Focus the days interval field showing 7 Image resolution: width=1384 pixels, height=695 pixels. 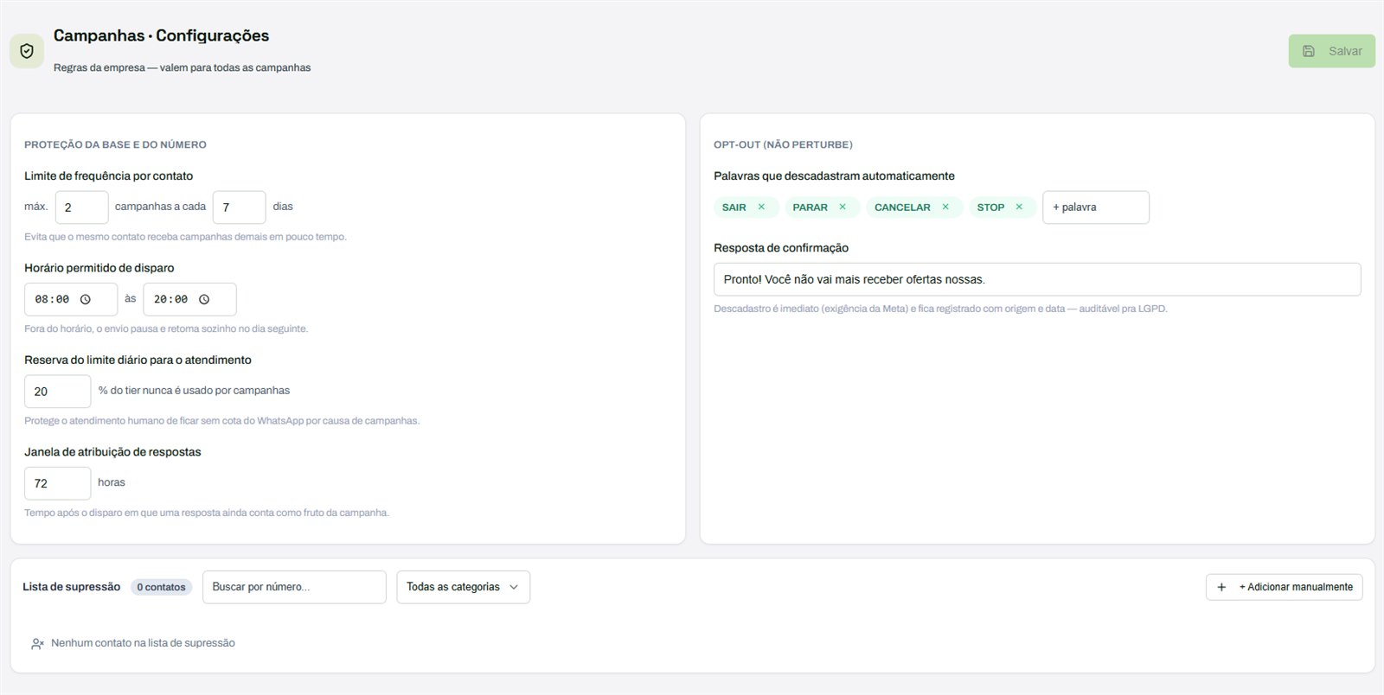[x=240, y=207]
